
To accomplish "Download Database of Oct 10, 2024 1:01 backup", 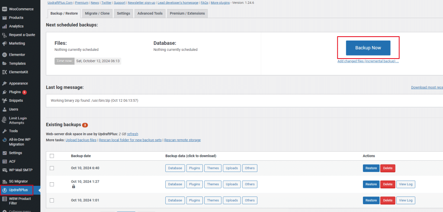I will [x=175, y=200].
